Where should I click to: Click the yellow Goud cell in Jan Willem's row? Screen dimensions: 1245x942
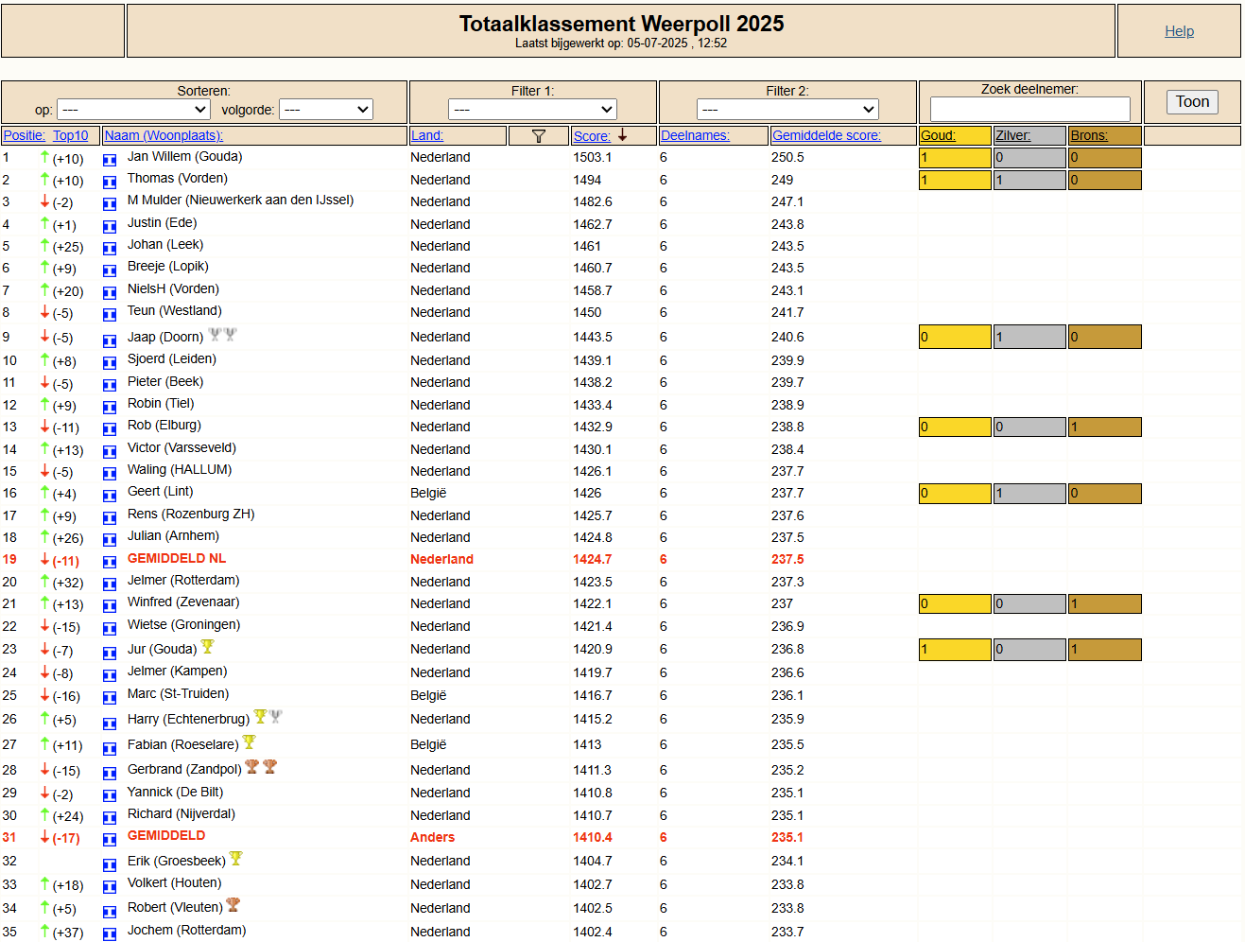pos(955,158)
